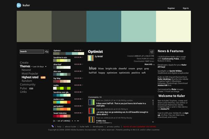
Task: Click the Register link
Action: pyautogui.click(x=171, y=8)
